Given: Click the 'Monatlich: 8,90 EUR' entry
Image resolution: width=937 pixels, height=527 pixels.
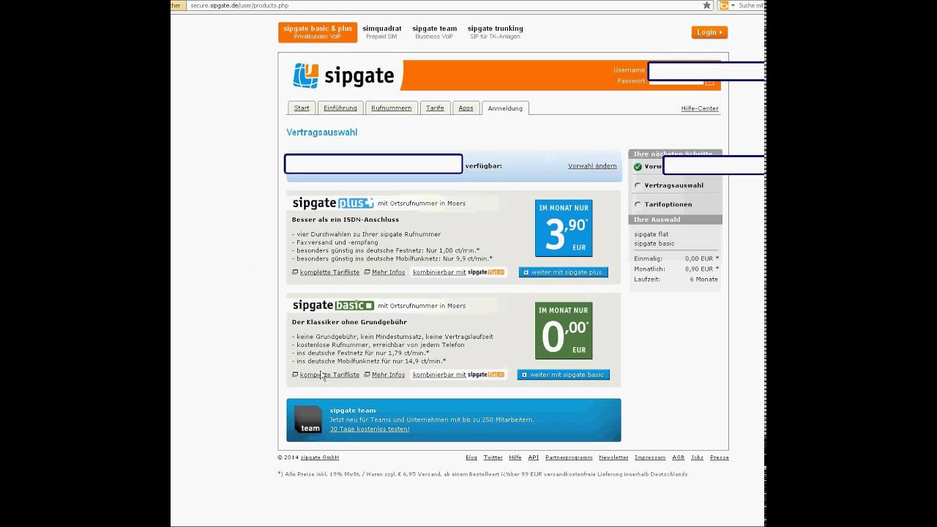Looking at the screenshot, I should coord(676,269).
